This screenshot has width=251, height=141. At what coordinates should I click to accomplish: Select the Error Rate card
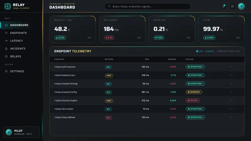point(172,29)
